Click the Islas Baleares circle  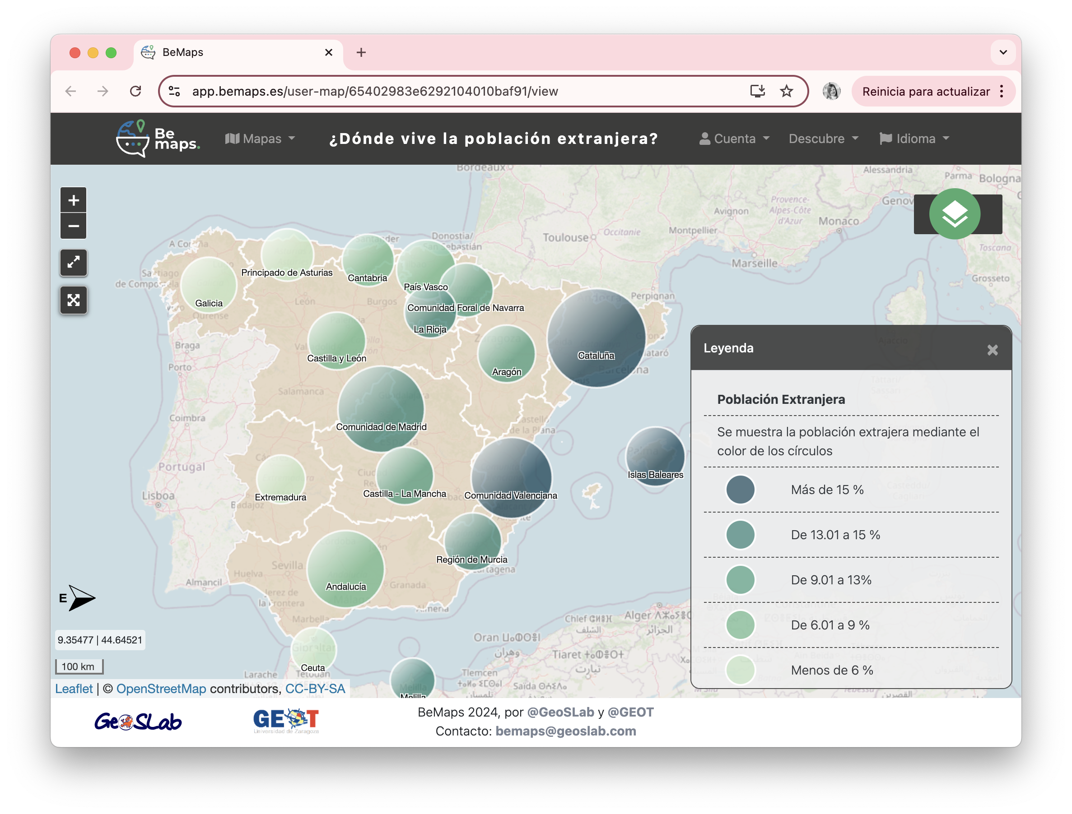point(655,456)
